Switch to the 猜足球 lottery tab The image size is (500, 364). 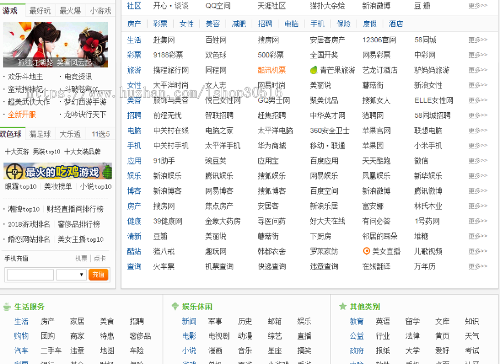39,134
